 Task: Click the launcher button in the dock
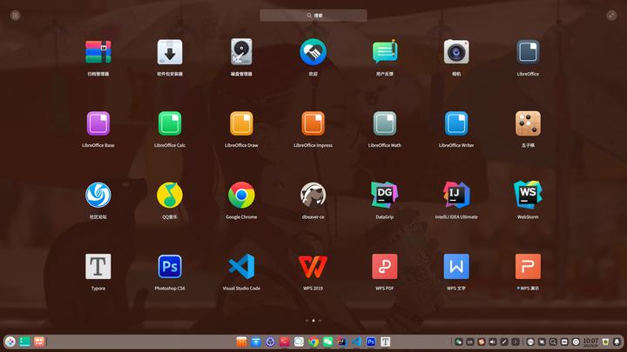point(10,342)
